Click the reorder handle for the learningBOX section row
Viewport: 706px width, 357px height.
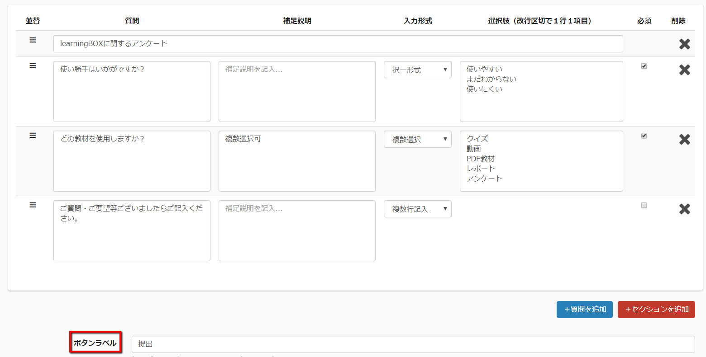point(33,40)
